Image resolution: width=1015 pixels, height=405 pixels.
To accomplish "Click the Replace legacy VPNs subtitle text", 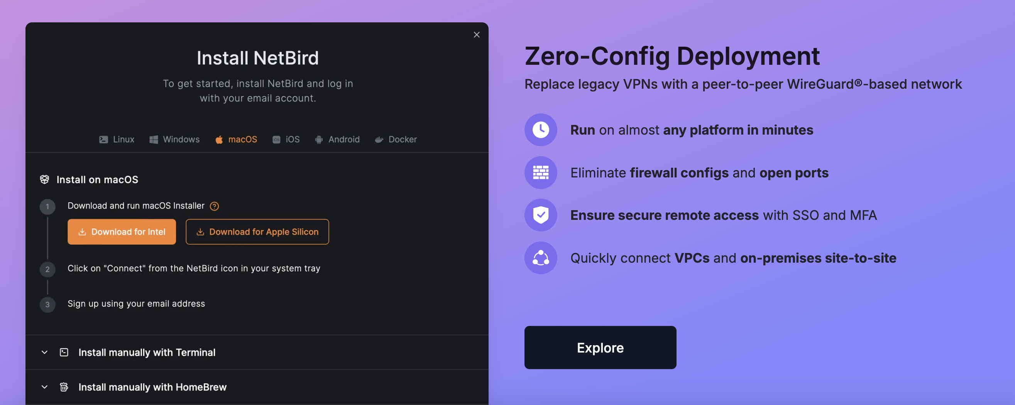I will tap(743, 84).
